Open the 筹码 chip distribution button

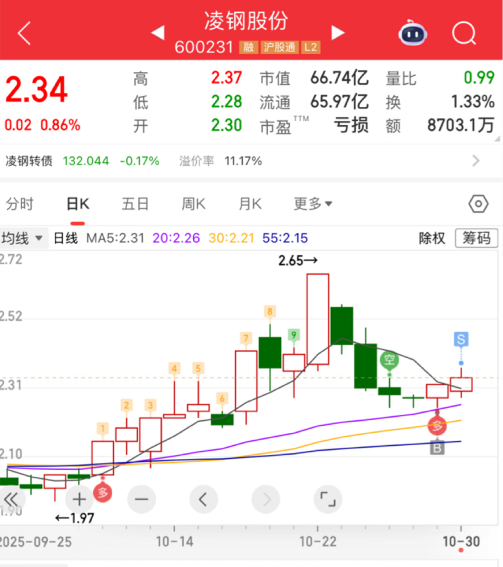[x=476, y=238]
